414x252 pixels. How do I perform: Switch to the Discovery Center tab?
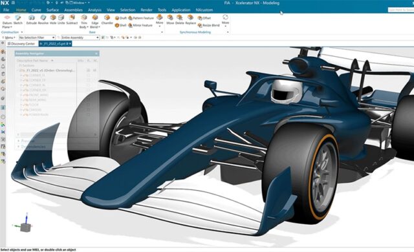click(21, 44)
